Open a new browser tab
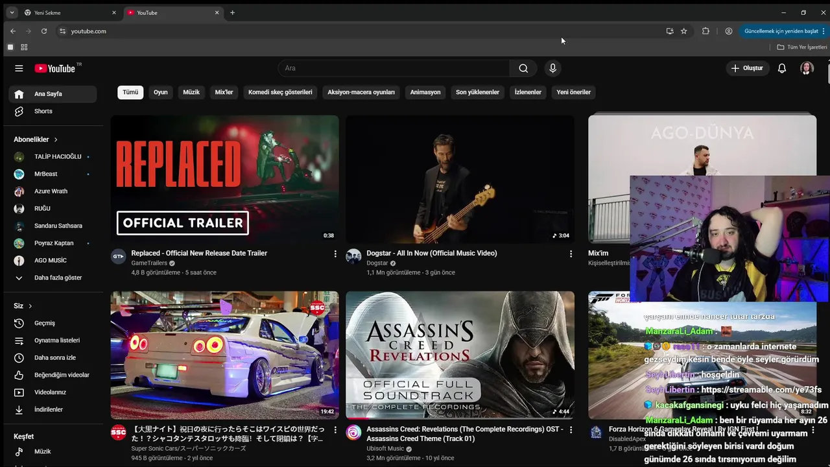Viewport: 830px width, 467px height. (232, 12)
